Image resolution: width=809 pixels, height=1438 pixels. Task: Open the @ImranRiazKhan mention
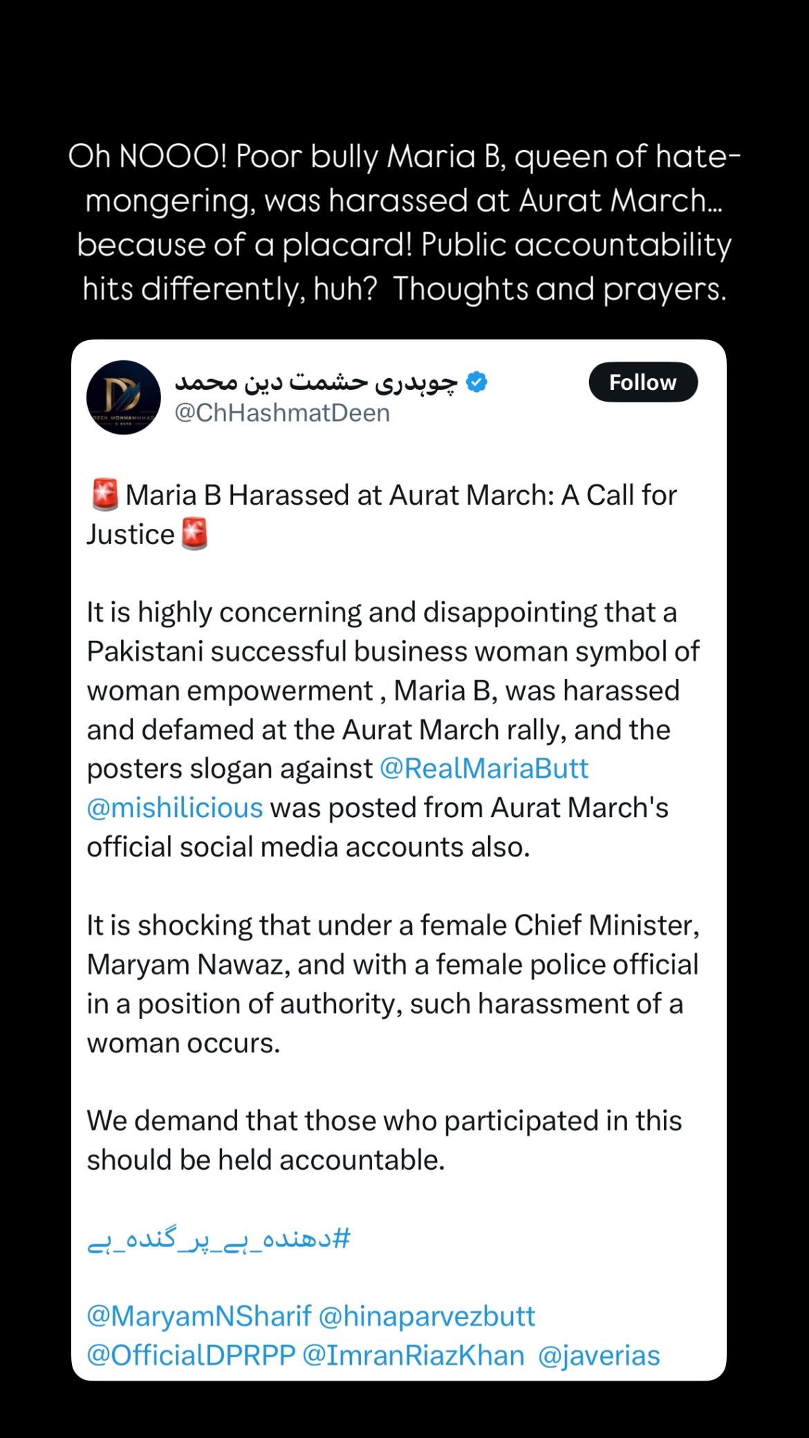coord(413,1356)
